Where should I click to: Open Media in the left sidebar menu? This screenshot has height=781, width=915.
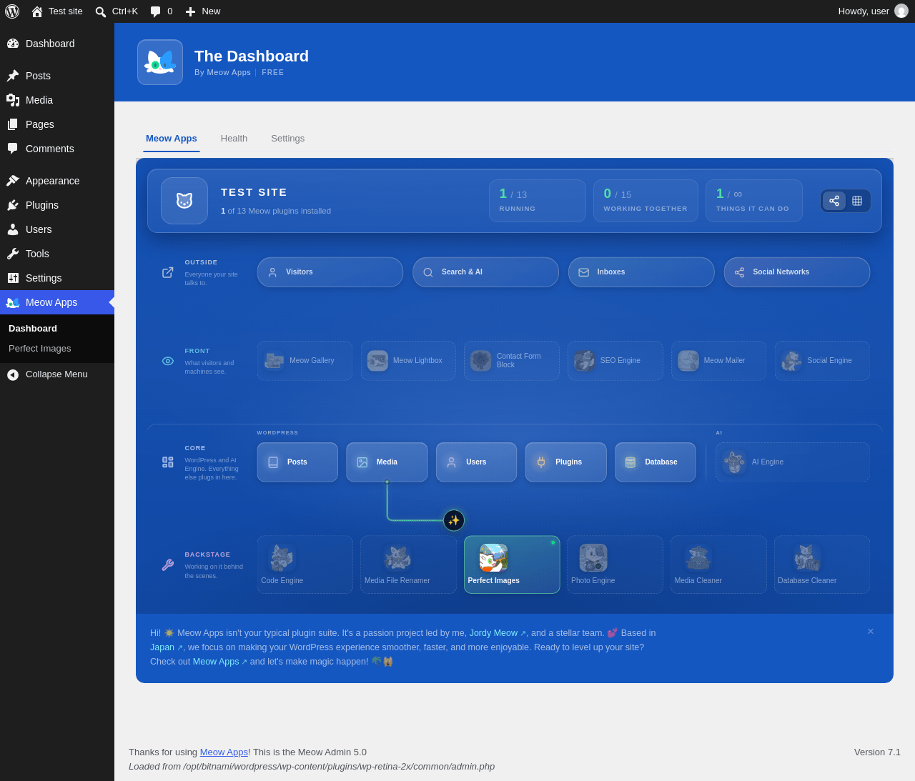pos(57,100)
